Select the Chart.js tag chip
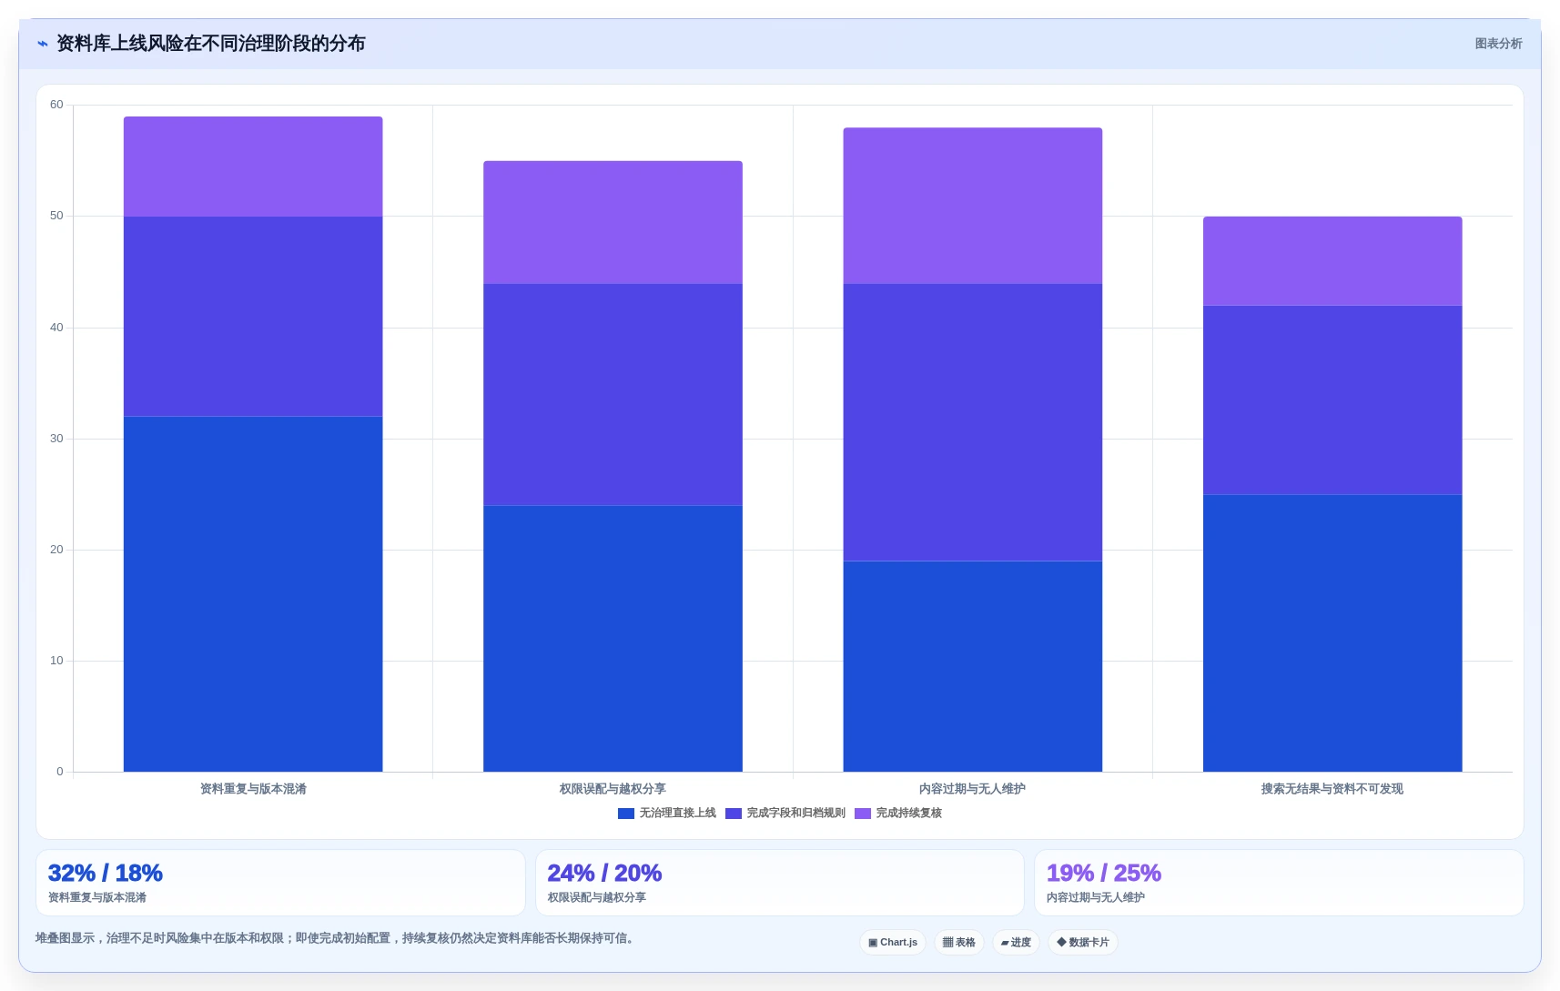The width and height of the screenshot is (1560, 991). click(x=893, y=943)
